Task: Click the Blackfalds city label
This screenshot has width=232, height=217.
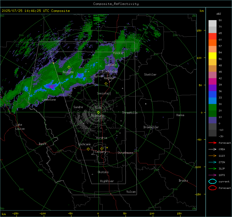Action: click(x=110, y=71)
